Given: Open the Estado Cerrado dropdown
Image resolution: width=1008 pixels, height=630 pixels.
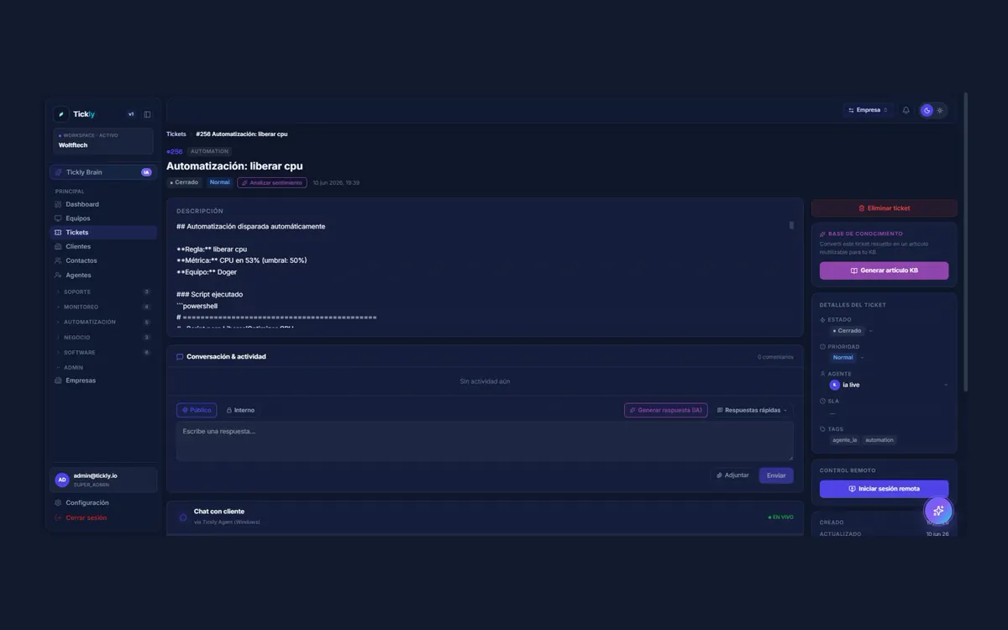Looking at the screenshot, I should coord(852,331).
